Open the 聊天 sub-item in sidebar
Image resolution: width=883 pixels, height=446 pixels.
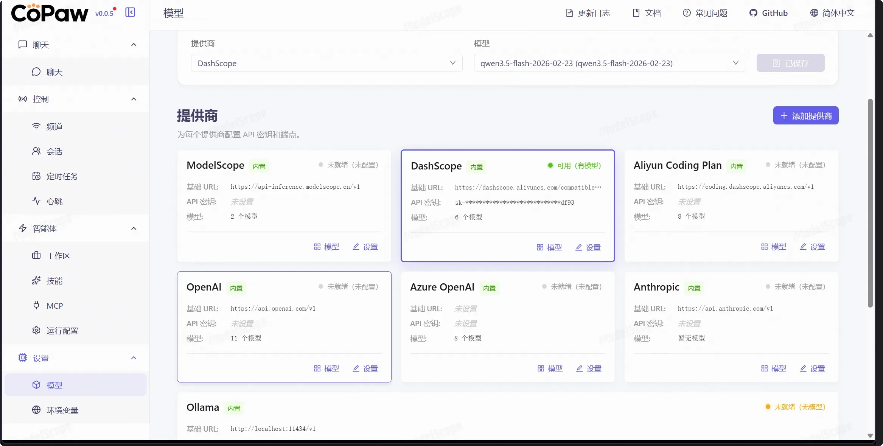point(76,72)
